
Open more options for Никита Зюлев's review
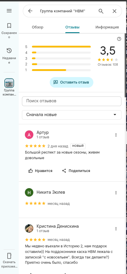pyautogui.click(x=116, y=193)
